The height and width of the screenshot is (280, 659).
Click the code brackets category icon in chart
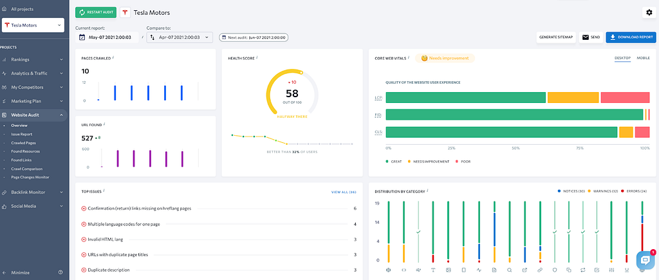coord(404,270)
